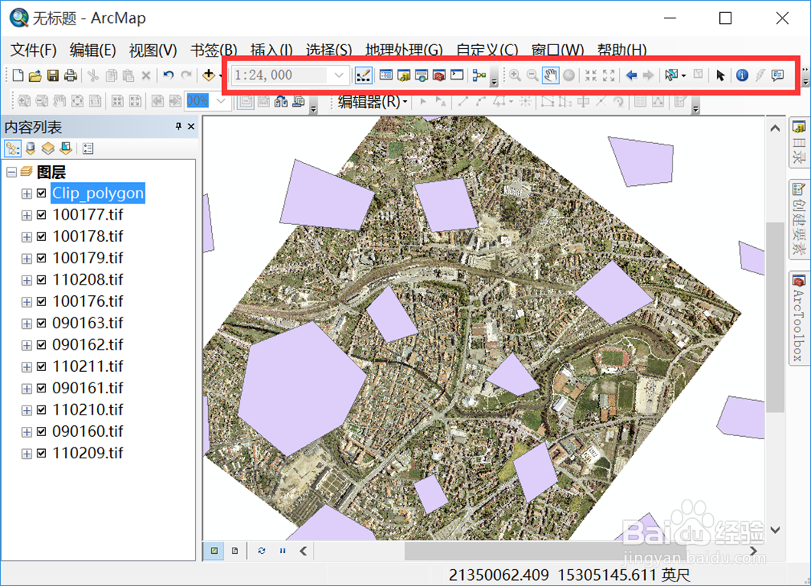811x586 pixels.
Task: Open the Table of Contents window icon
Action: click(386, 76)
